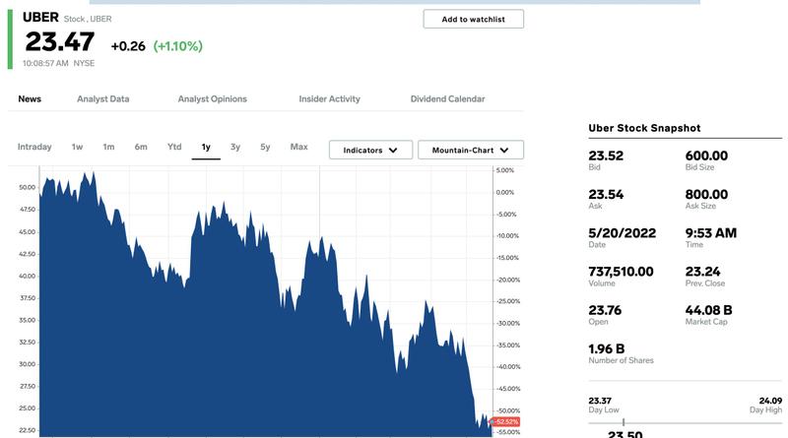Click the Uber Stock Snapshot heading
Image resolution: width=788 pixels, height=438 pixels.
[644, 128]
